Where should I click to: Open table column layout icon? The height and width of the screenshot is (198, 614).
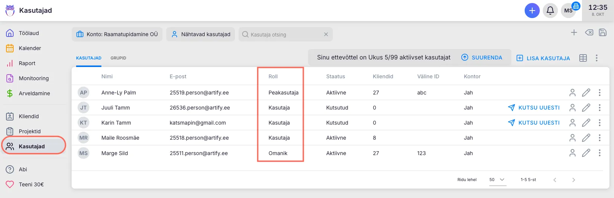point(583,58)
